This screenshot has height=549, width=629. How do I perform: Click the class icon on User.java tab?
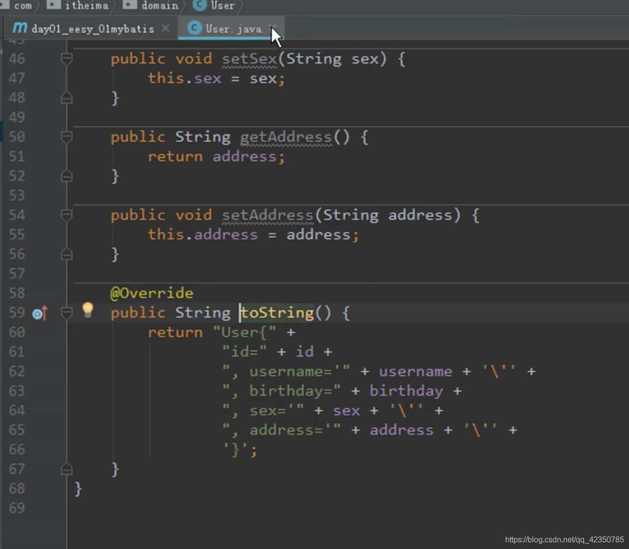[195, 28]
